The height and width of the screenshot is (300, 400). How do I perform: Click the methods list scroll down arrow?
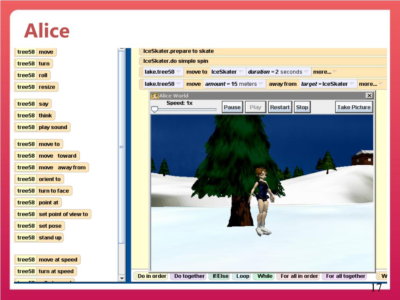(122, 278)
